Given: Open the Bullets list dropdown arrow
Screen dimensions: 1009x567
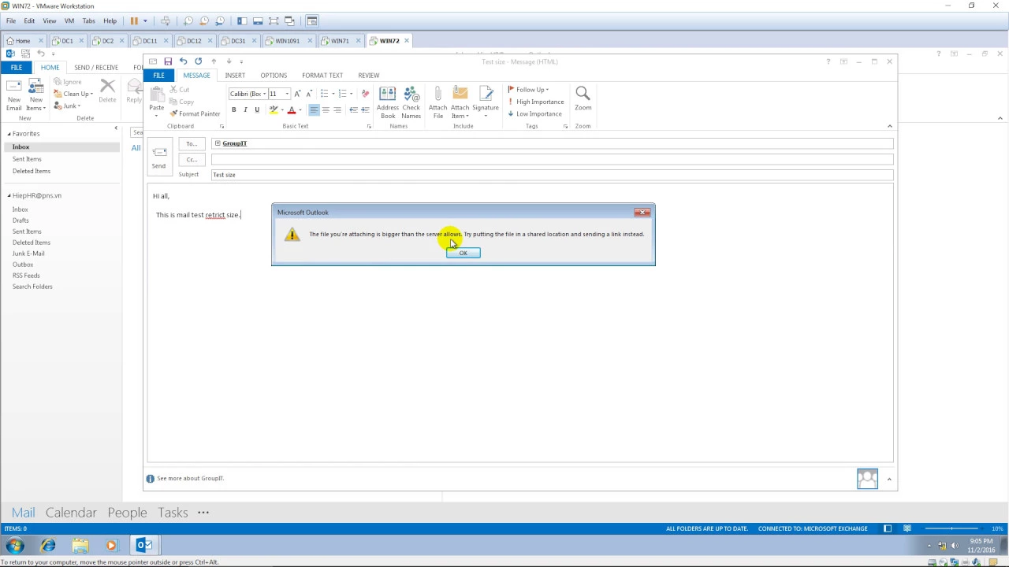Looking at the screenshot, I should tap(333, 94).
